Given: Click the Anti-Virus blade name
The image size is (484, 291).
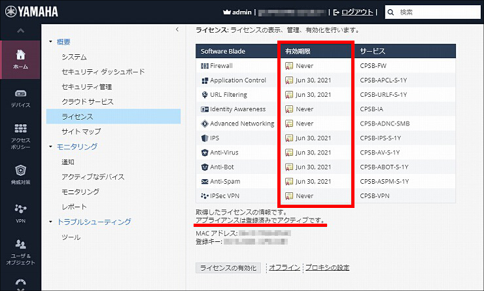Looking at the screenshot, I should pos(224,152).
